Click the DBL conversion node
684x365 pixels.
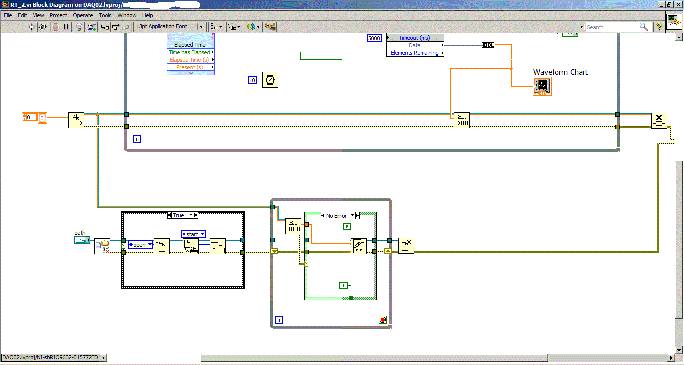(x=488, y=45)
